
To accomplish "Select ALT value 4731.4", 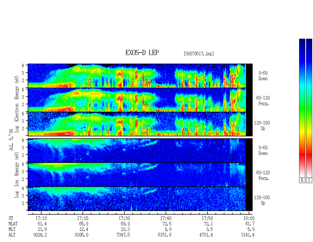I will click(x=206, y=235).
